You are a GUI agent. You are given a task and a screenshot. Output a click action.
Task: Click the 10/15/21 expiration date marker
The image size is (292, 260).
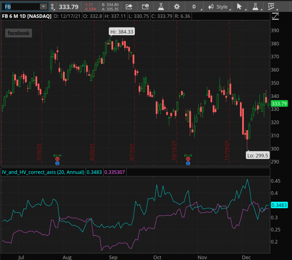tap(174, 151)
